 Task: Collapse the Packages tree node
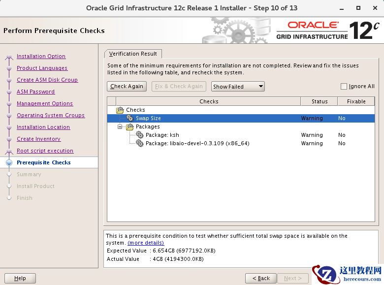(120, 127)
